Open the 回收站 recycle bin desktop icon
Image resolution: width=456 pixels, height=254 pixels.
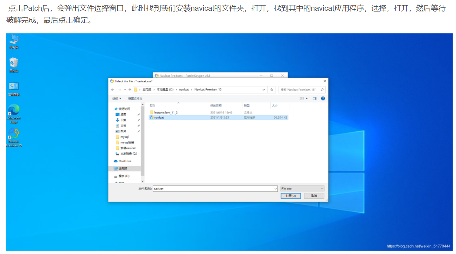coord(14,65)
